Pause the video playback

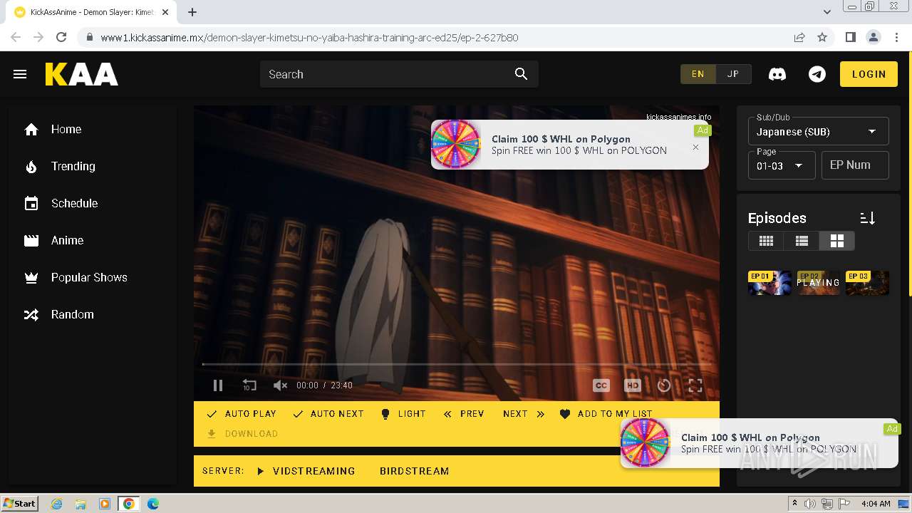[x=218, y=385]
